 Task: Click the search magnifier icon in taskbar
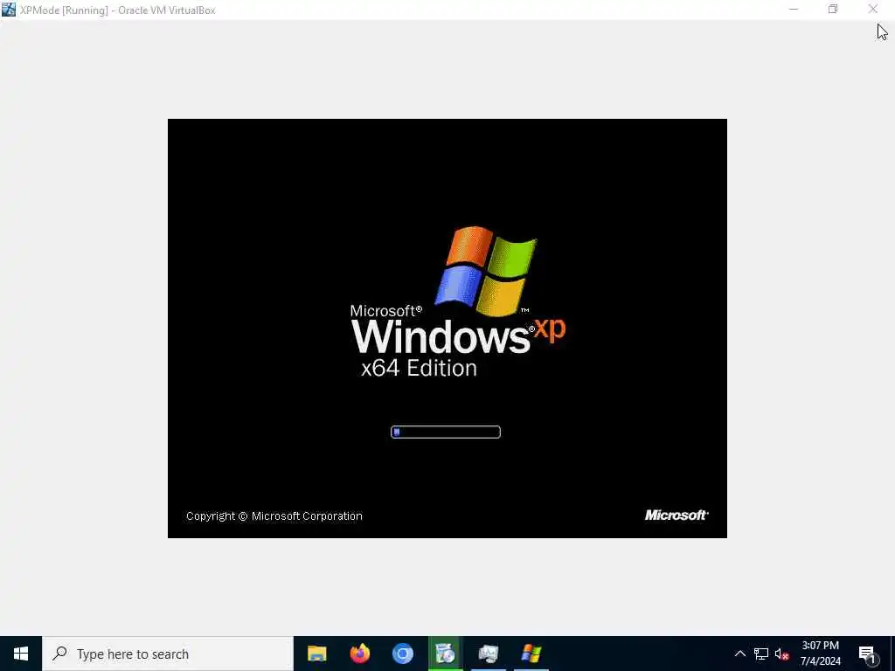(59, 654)
